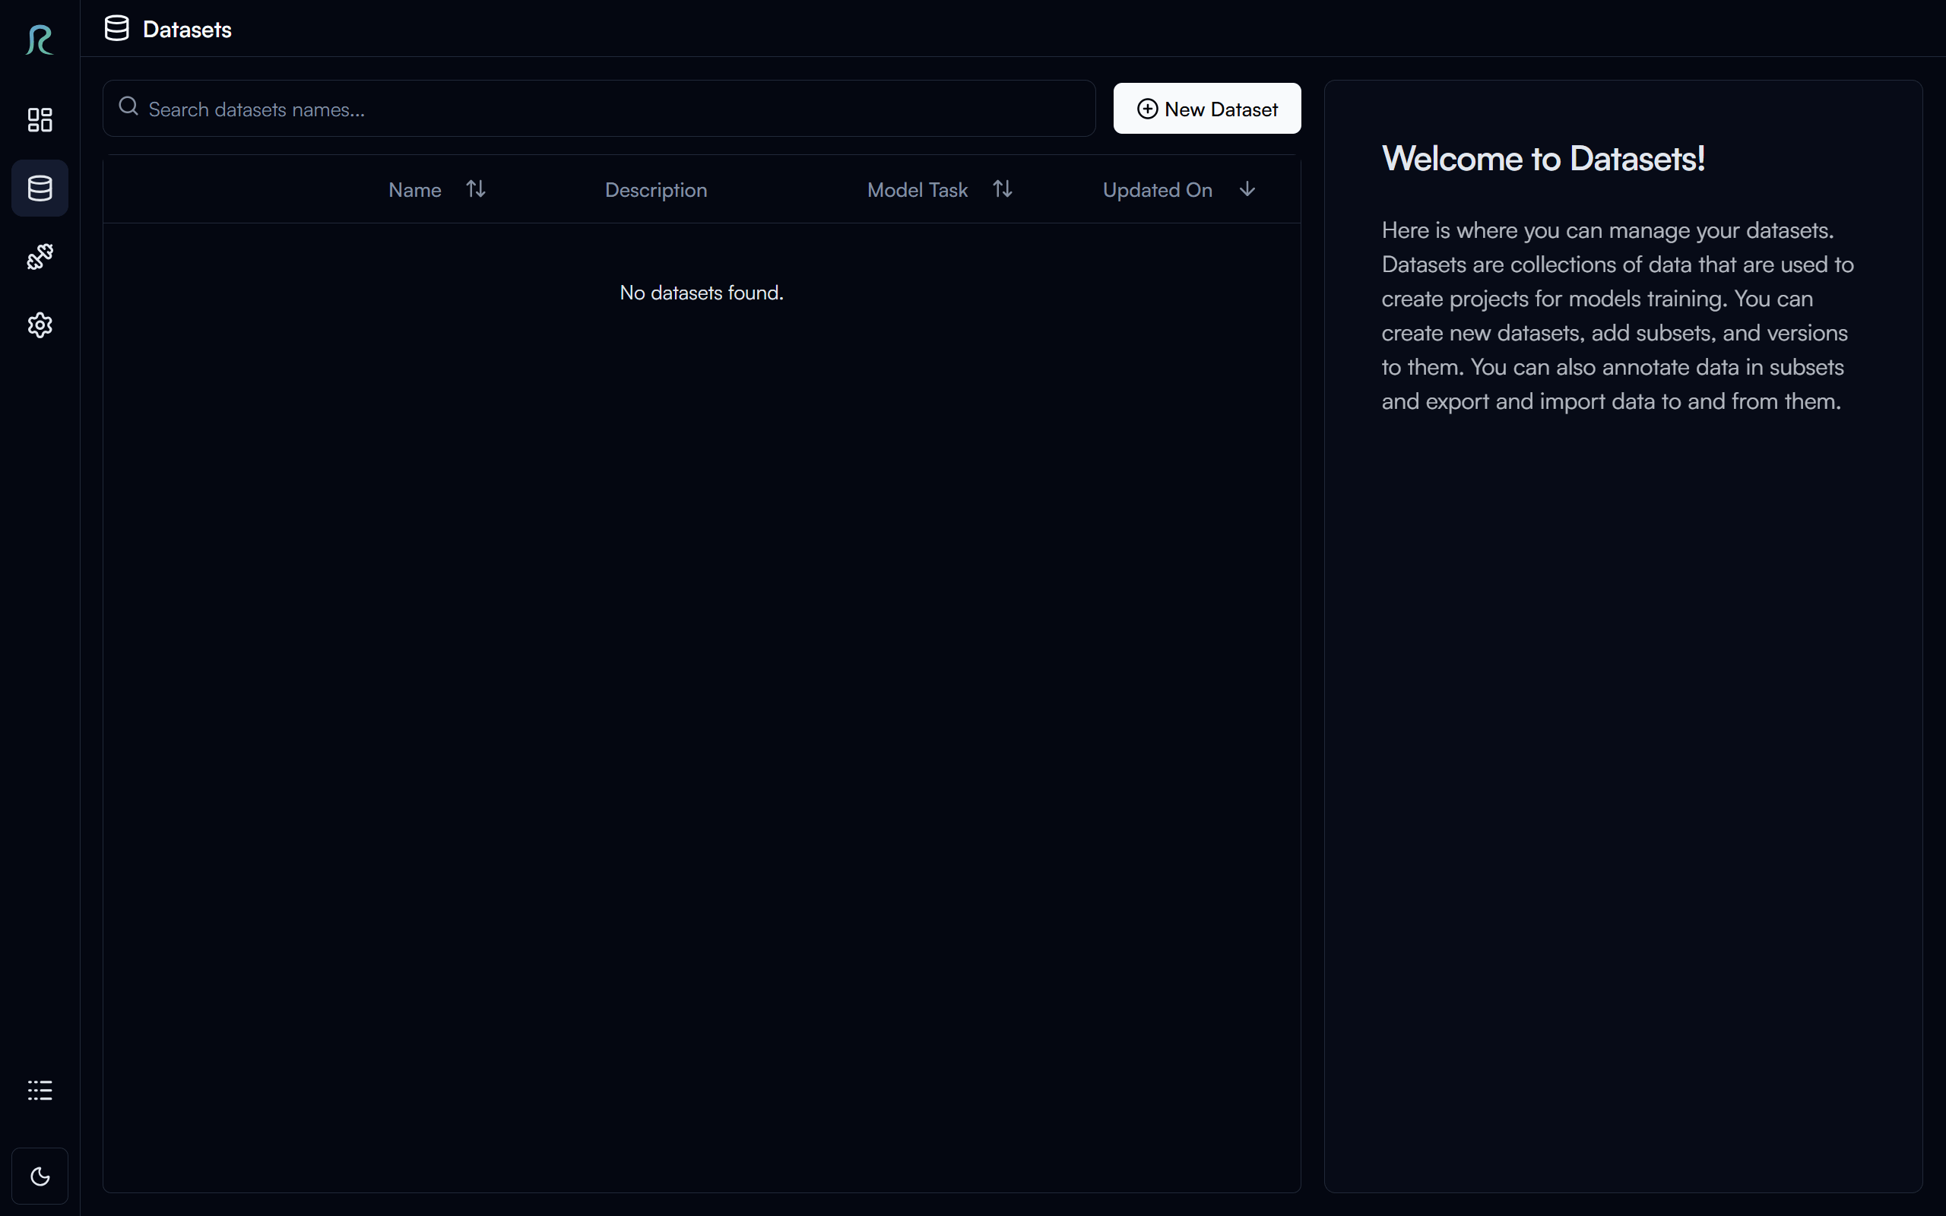Sort by Updated On down arrow
The image size is (1946, 1216).
(1247, 189)
